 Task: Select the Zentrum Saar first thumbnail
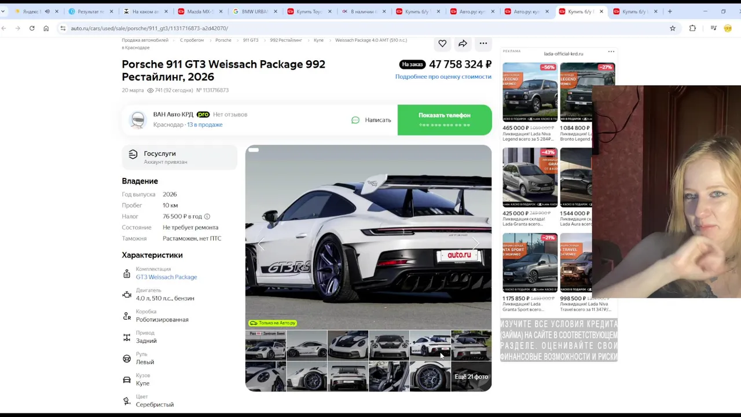click(x=266, y=345)
